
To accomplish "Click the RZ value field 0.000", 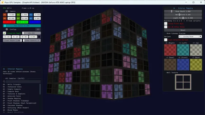I will (37, 18).
